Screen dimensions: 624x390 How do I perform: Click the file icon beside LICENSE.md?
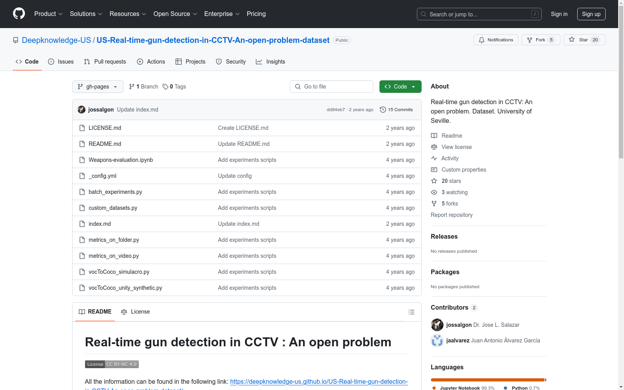(x=82, y=128)
